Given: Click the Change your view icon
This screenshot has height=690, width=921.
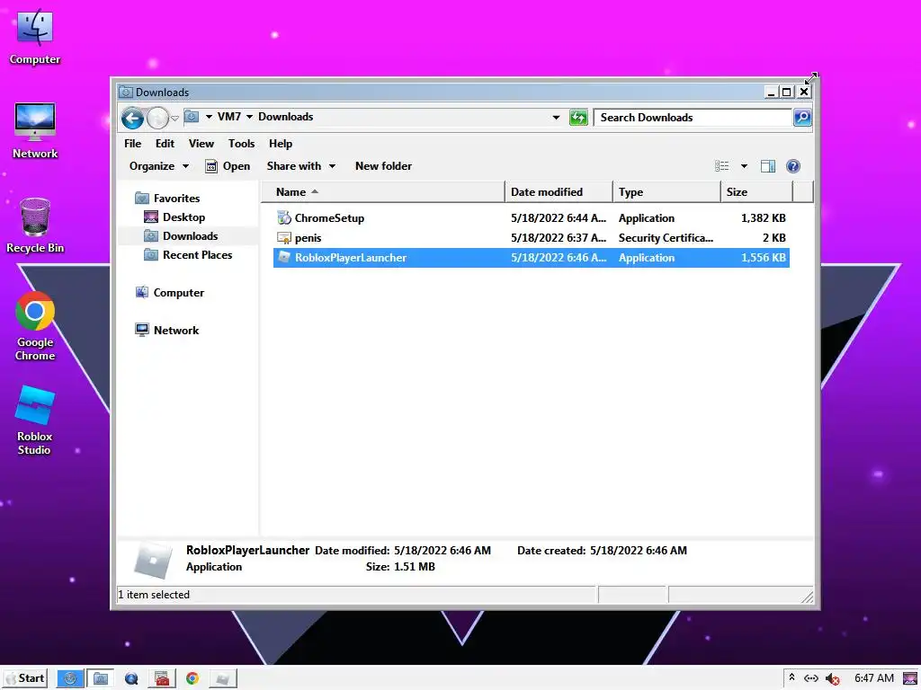Looking at the screenshot, I should click(x=722, y=166).
